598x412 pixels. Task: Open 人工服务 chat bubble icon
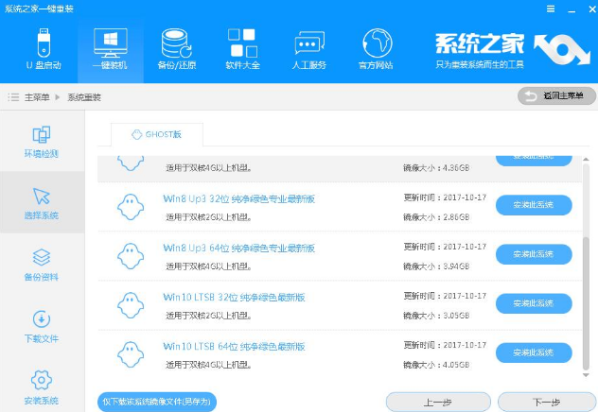click(x=309, y=43)
